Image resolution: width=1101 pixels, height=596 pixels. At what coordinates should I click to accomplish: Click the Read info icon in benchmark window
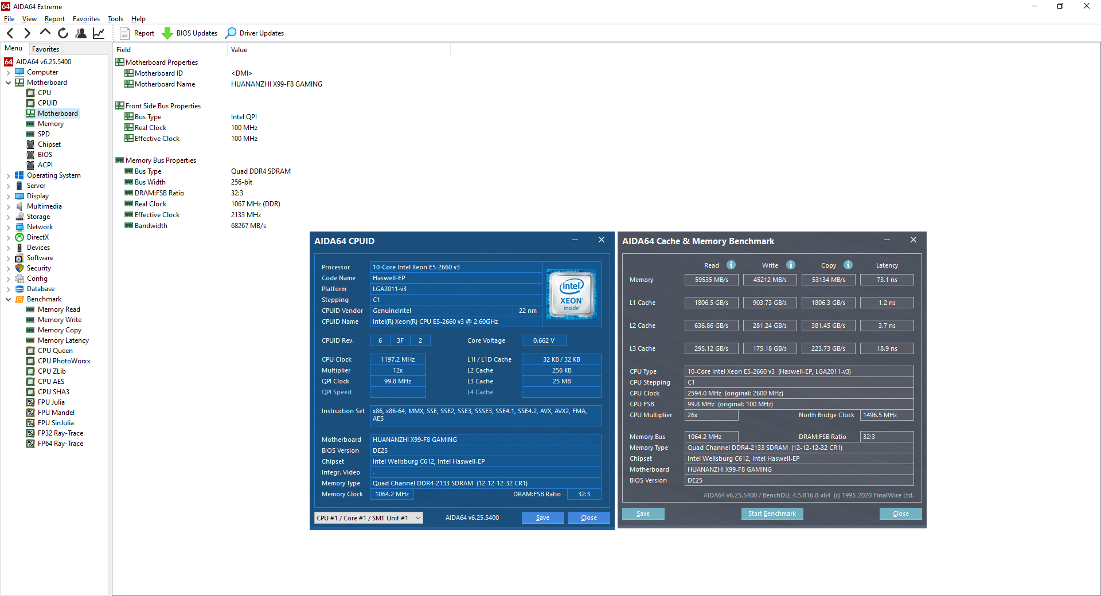(731, 265)
